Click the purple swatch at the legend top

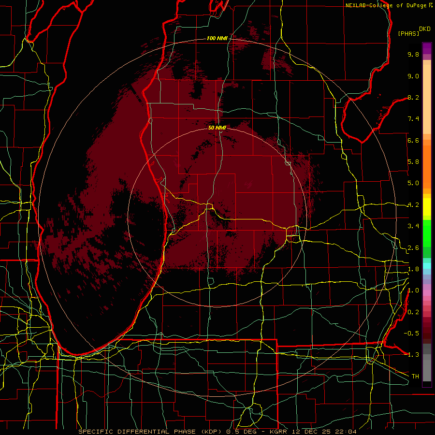427,48
